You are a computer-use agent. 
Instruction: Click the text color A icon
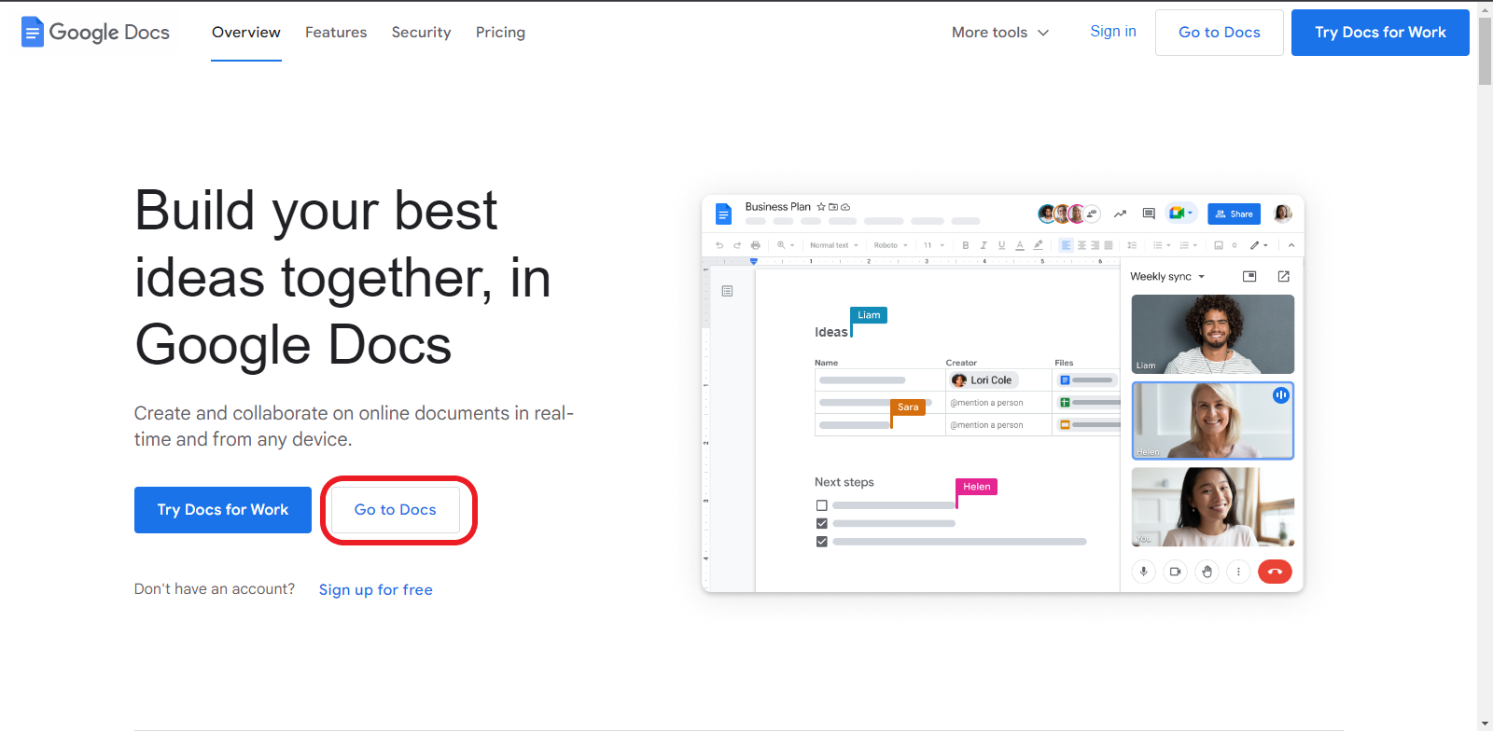point(1020,245)
